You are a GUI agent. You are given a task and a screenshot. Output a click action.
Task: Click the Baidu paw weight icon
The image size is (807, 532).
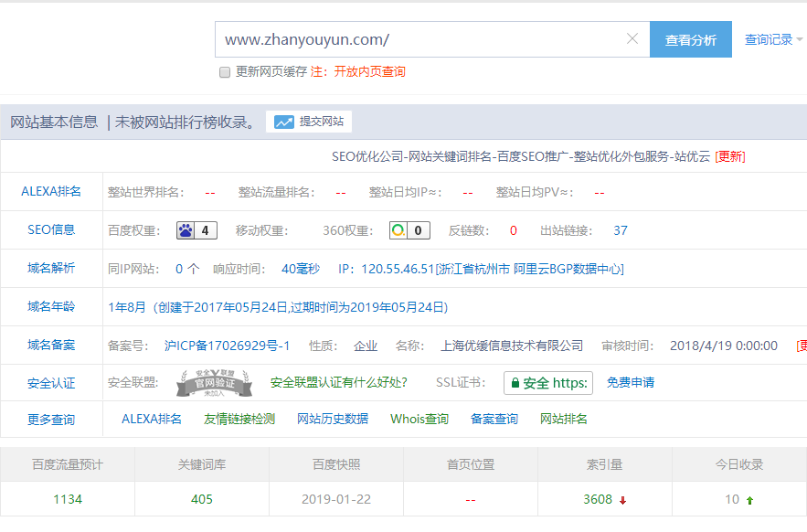click(186, 230)
